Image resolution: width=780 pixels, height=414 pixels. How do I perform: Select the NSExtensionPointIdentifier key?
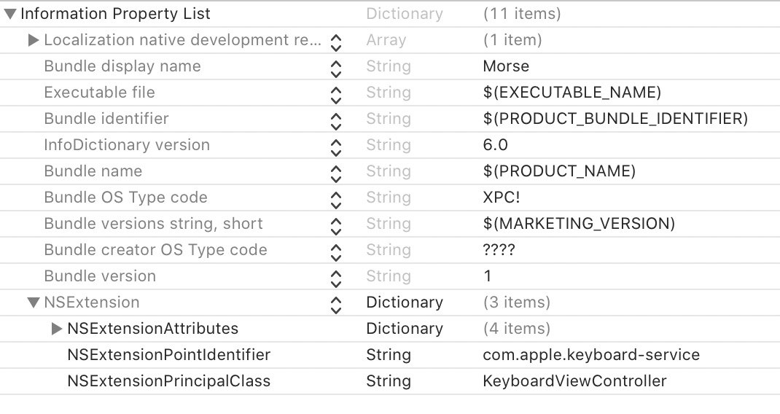[168, 355]
